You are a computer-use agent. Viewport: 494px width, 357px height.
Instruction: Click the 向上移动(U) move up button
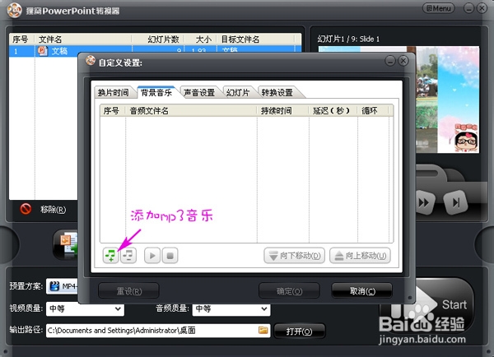coord(360,256)
